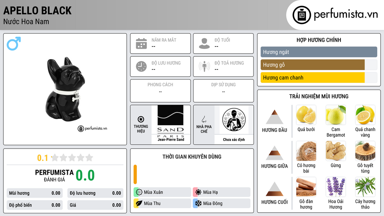Click the Hương cuối pyramid icon
The image size is (384, 216).
pos(274,189)
